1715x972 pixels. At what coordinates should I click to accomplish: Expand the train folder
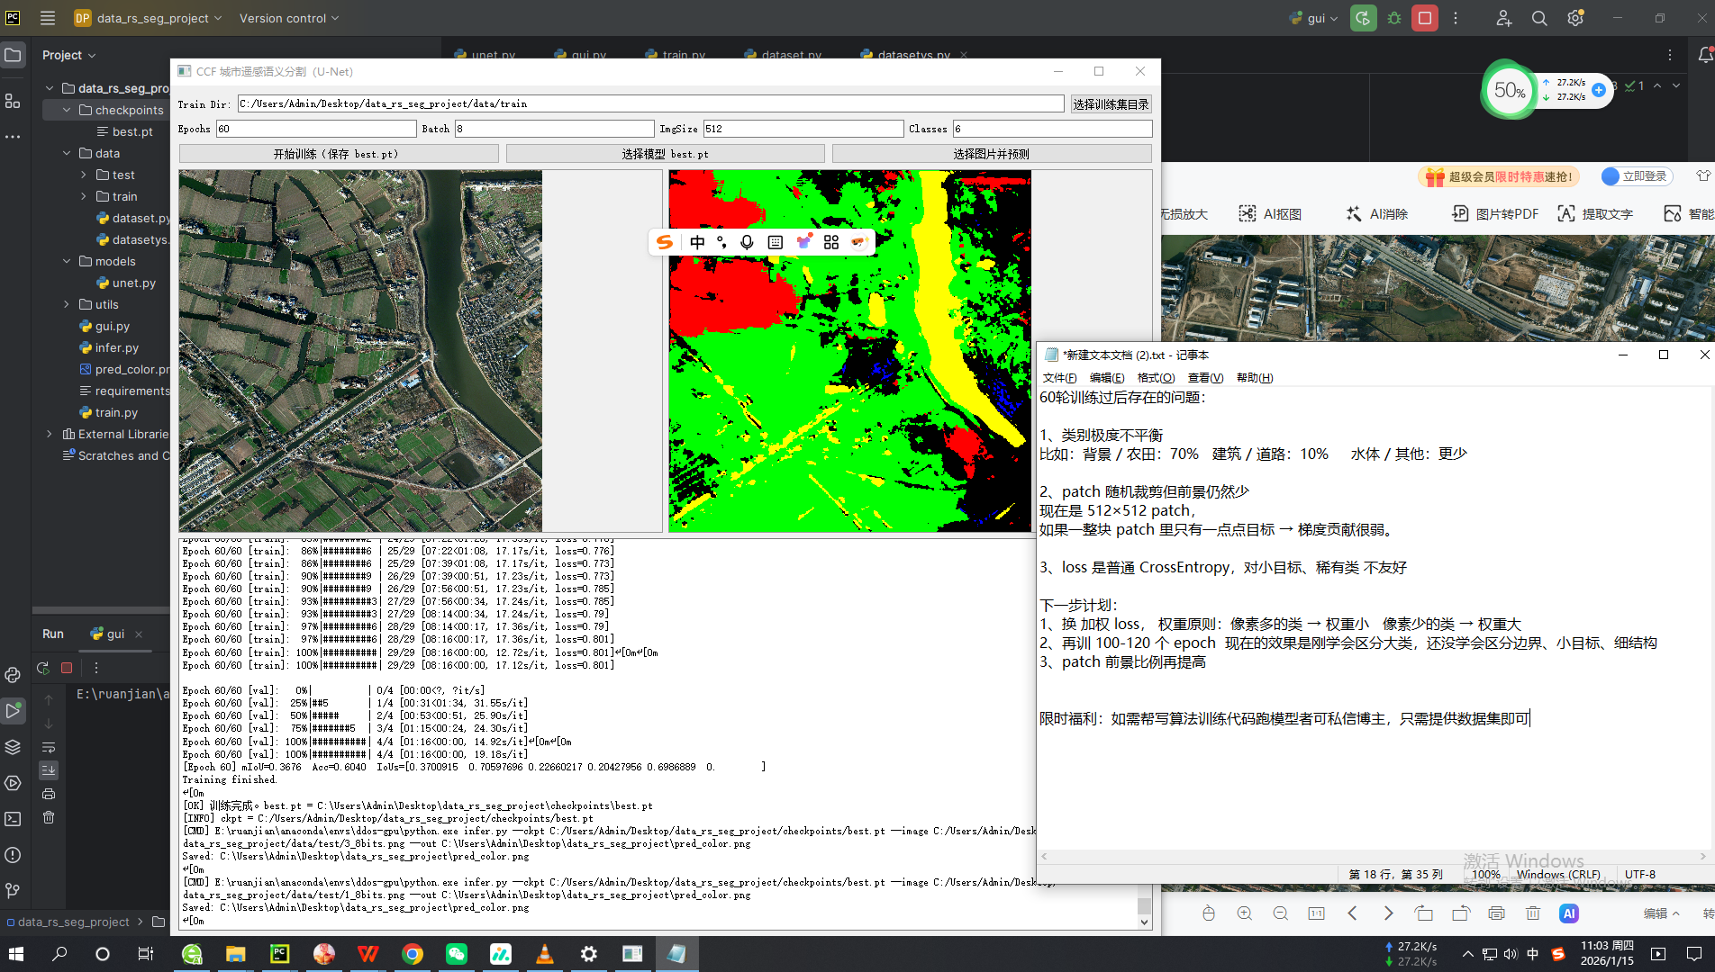(x=84, y=196)
